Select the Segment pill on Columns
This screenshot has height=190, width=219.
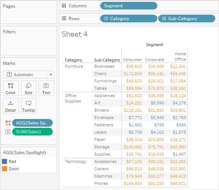(129, 6)
